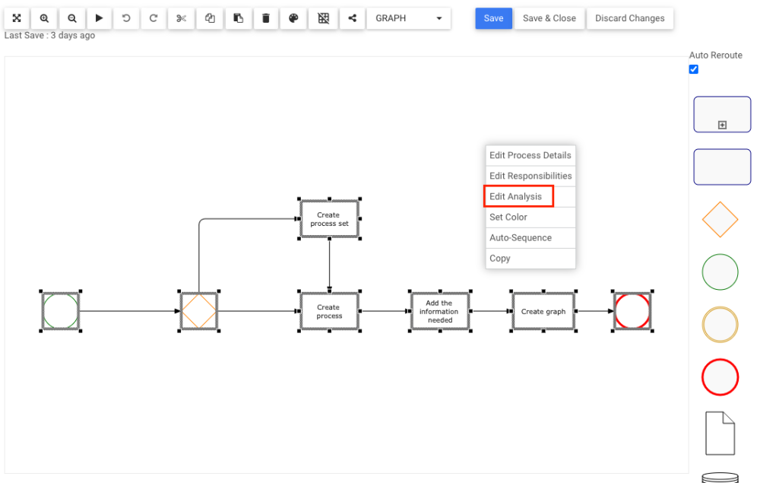
Task: Open the GRAPH view dropdown
Action: (x=409, y=18)
